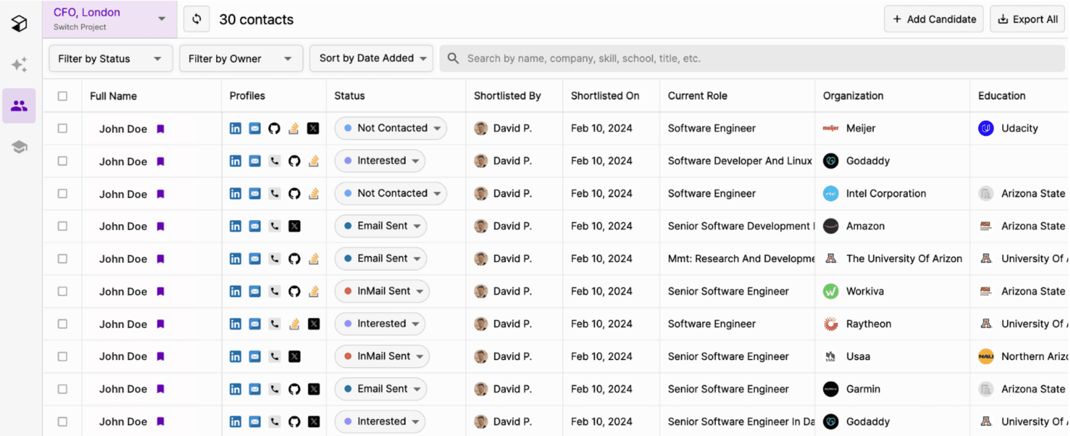Viewport: 1070px width, 436px height.
Task: Open the graduation cap sidebar icon
Action: 19,147
